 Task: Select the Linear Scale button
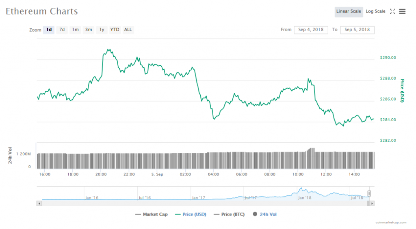[x=349, y=11]
